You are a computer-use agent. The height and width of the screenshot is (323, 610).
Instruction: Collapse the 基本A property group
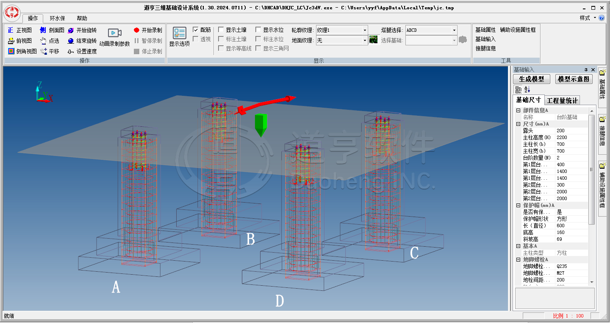[x=518, y=246]
